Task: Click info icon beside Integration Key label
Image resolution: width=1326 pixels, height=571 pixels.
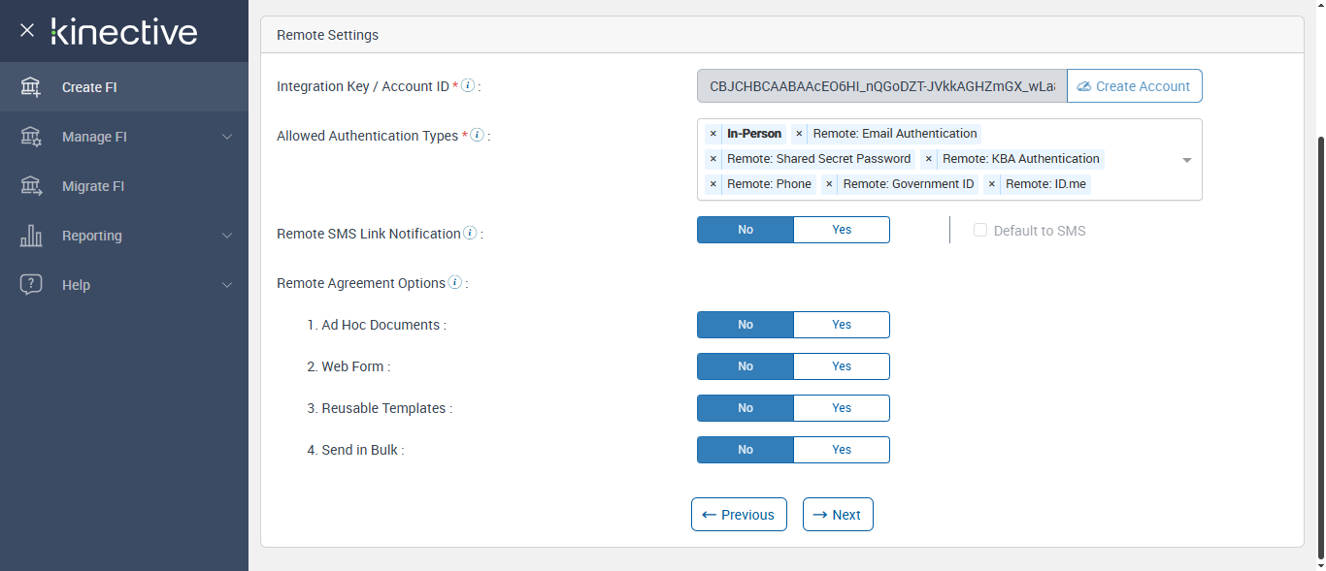Action: [468, 85]
